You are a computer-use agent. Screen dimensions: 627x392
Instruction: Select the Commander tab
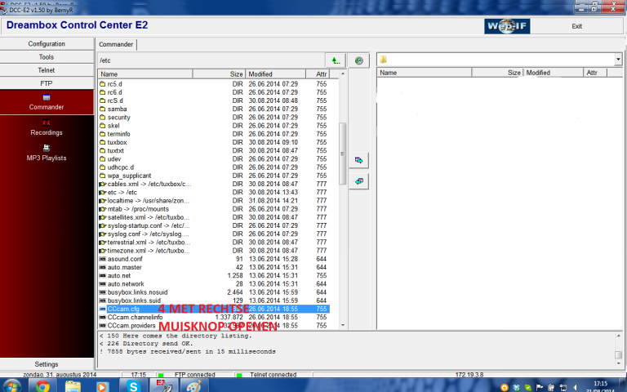[115, 44]
